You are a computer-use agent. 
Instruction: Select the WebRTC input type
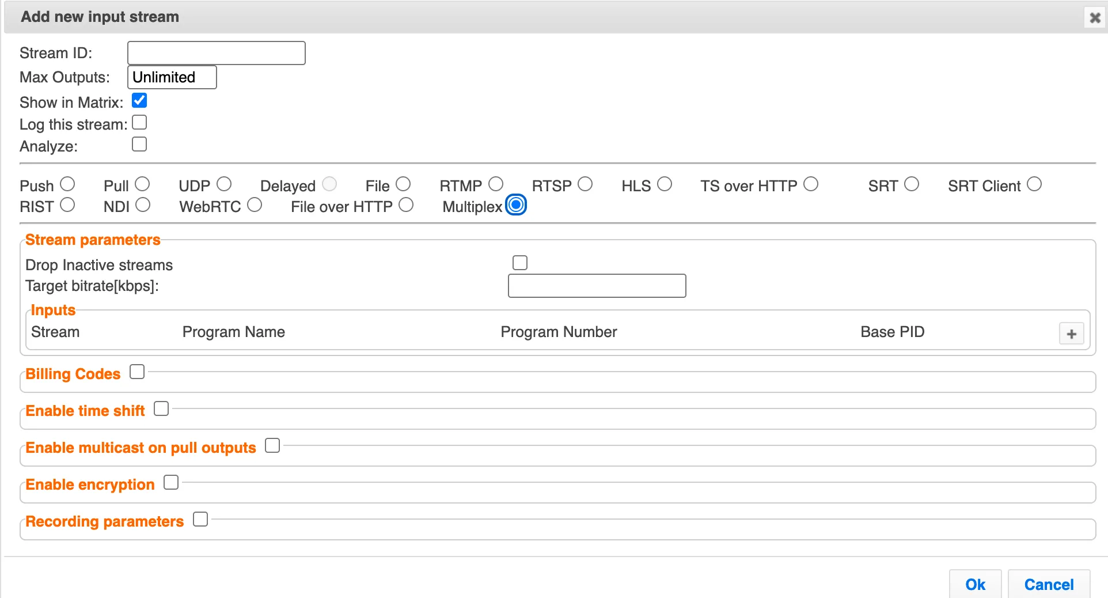pos(255,205)
